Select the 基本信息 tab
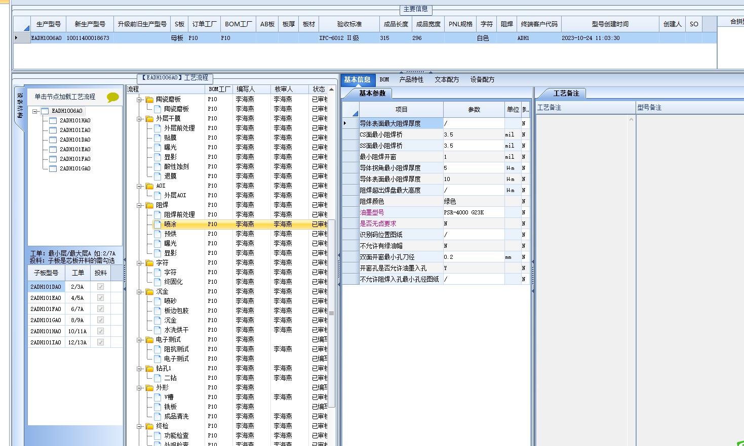744x446 pixels. 358,79
